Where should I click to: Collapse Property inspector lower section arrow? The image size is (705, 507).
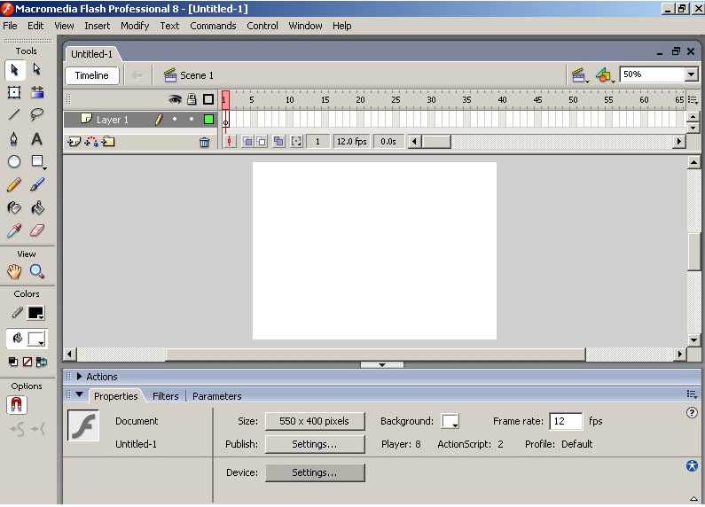click(x=693, y=498)
